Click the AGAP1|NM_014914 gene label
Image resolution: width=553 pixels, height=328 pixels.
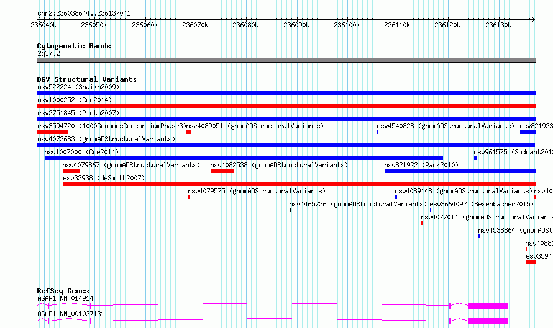coord(65,298)
